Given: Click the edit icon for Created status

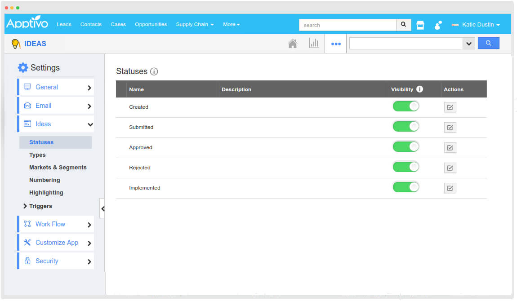Looking at the screenshot, I should pos(450,107).
